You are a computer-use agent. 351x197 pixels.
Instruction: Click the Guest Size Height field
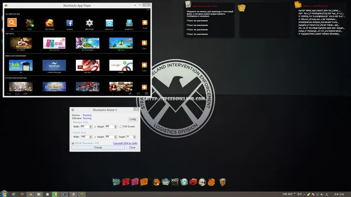click(109, 137)
